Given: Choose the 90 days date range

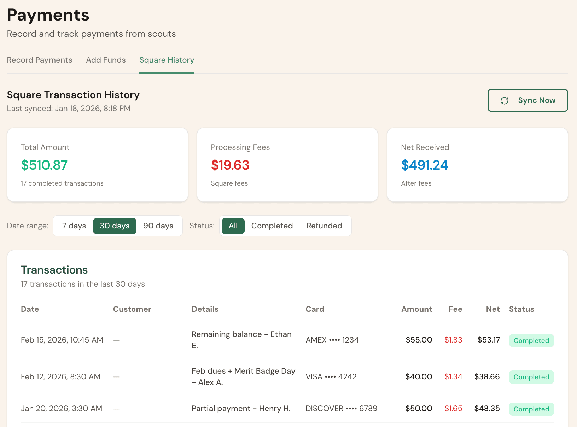Looking at the screenshot, I should [158, 226].
